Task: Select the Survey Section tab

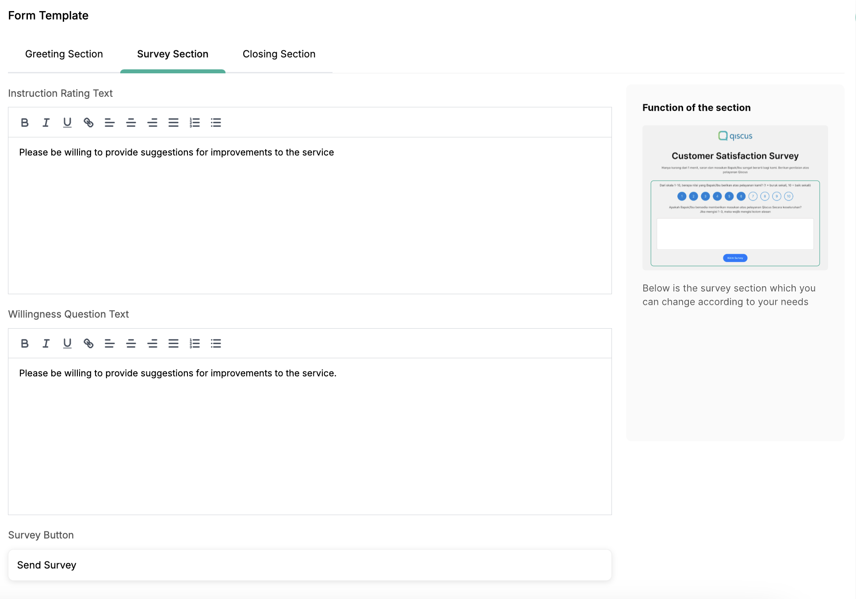Action: tap(173, 54)
